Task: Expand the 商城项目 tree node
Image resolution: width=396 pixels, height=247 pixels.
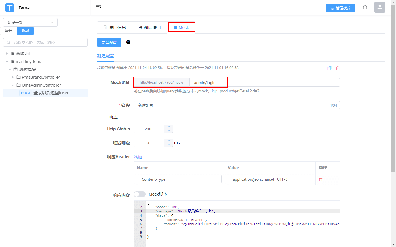Action: coord(7,54)
